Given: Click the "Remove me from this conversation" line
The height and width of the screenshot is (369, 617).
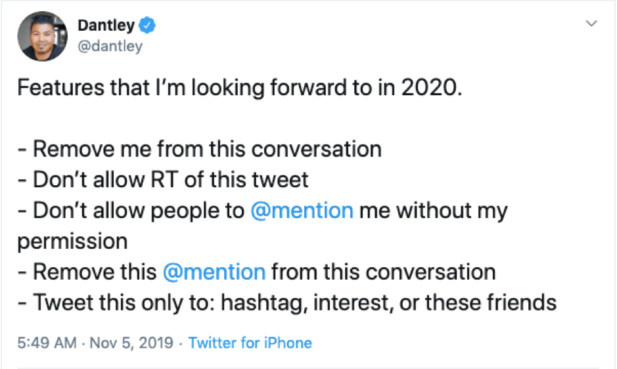Looking at the screenshot, I should [200, 150].
